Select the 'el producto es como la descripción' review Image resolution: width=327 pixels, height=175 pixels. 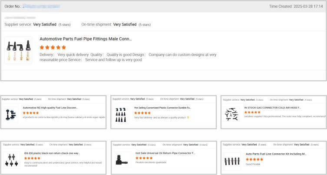64,117
